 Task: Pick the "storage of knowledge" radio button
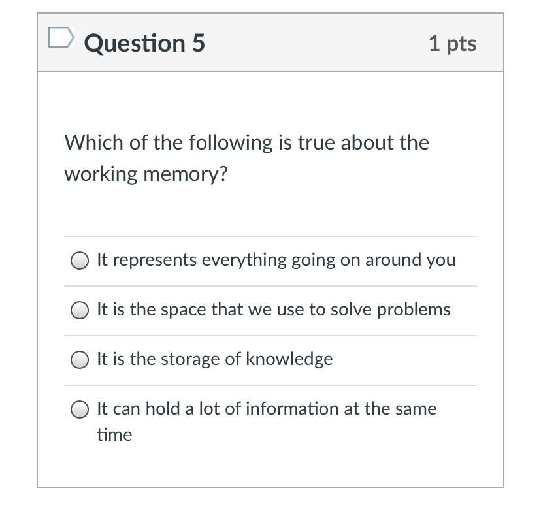[x=80, y=360]
